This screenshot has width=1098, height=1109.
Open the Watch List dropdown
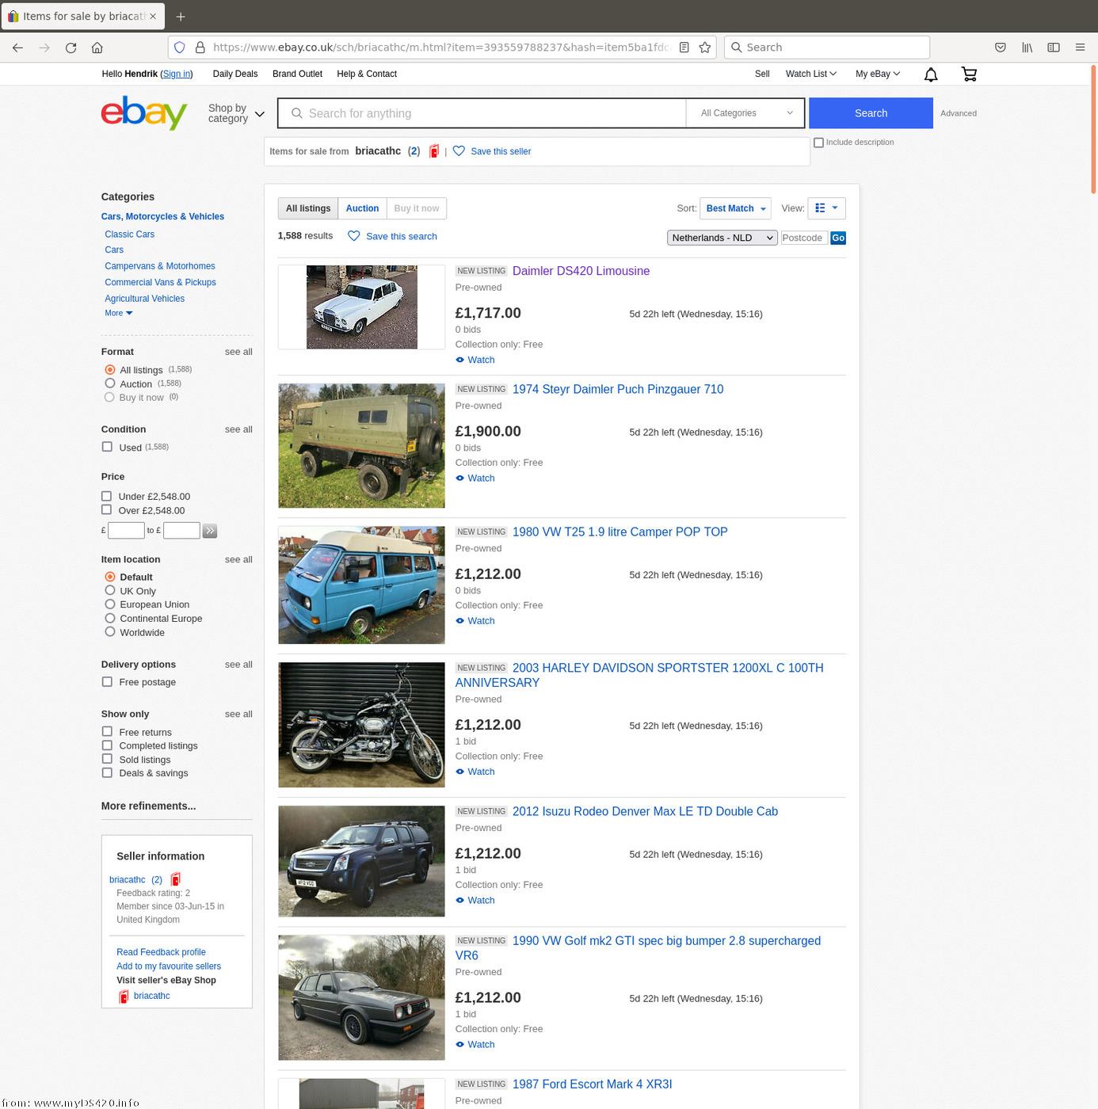[810, 74]
